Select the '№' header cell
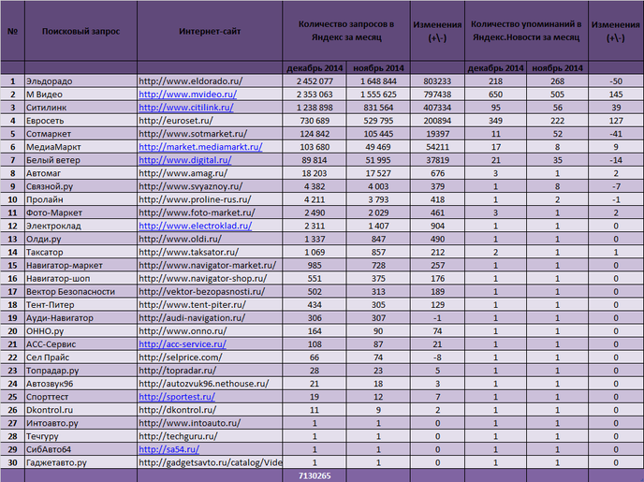The image size is (644, 482). pos(12,31)
